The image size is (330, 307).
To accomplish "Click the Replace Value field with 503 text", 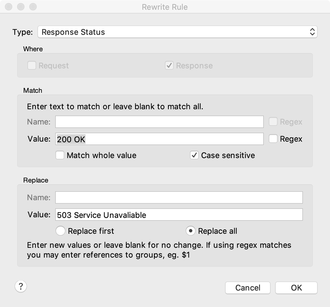I will [179, 215].
